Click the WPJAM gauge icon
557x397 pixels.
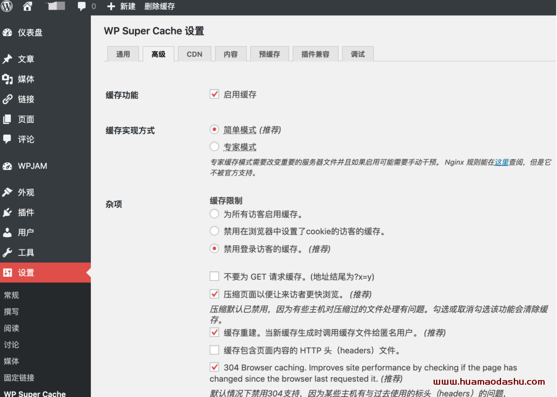7,166
